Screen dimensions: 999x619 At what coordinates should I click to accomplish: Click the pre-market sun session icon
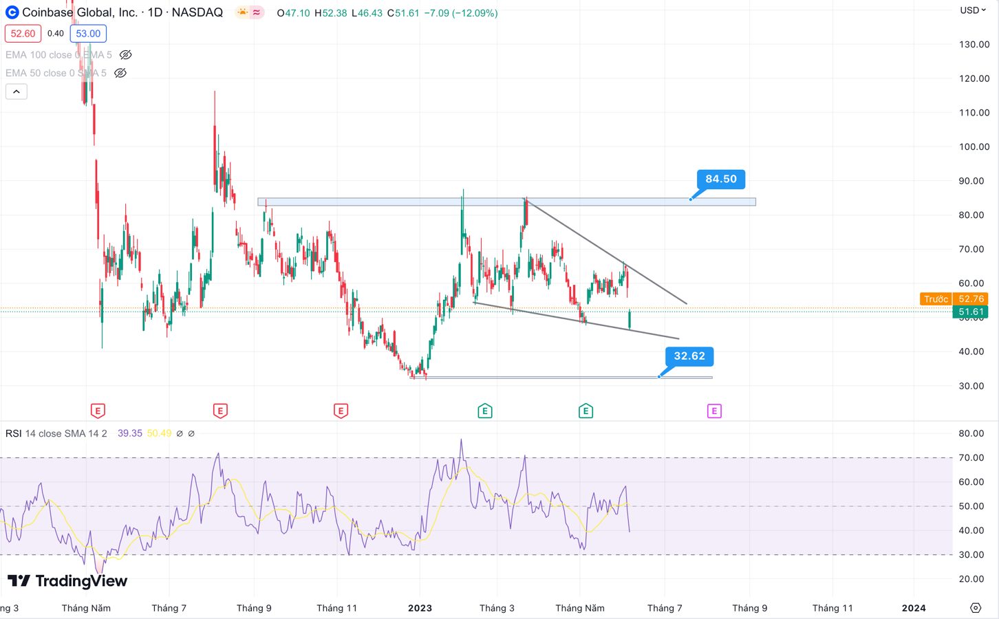(242, 12)
